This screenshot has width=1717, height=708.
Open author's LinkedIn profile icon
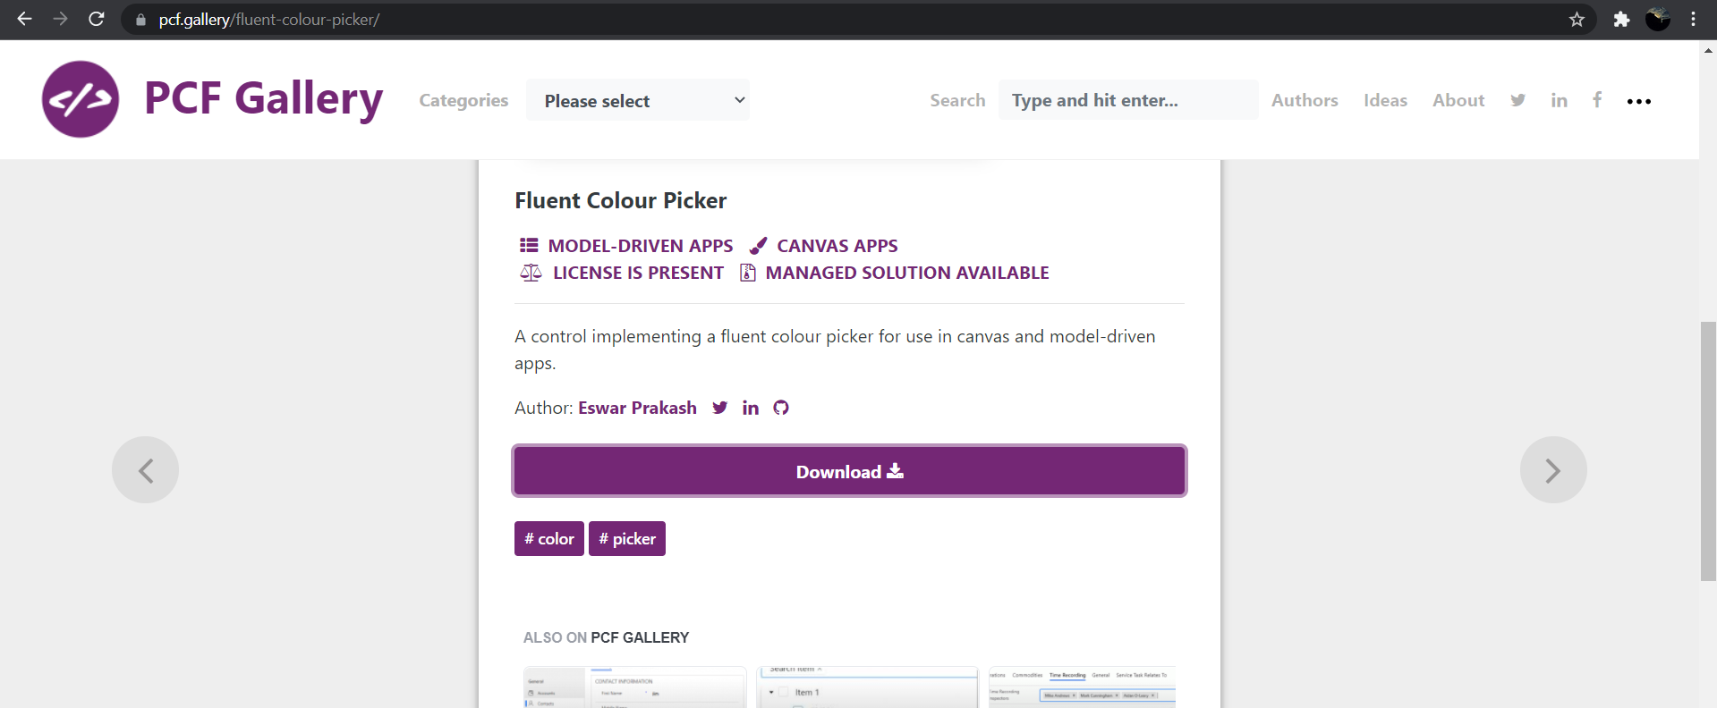[x=750, y=408]
